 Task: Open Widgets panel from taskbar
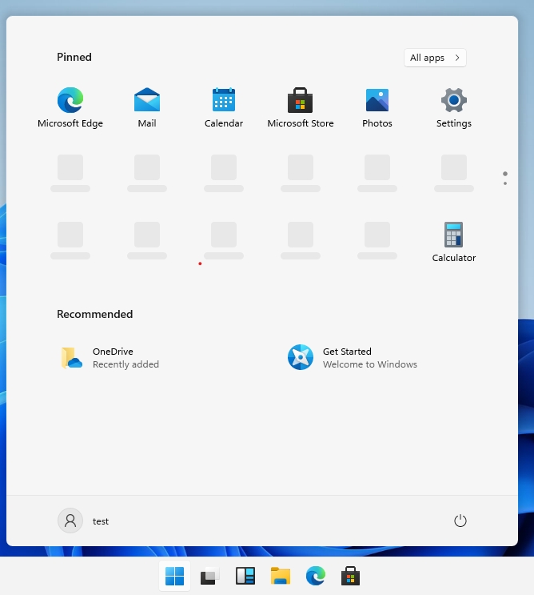pos(245,576)
